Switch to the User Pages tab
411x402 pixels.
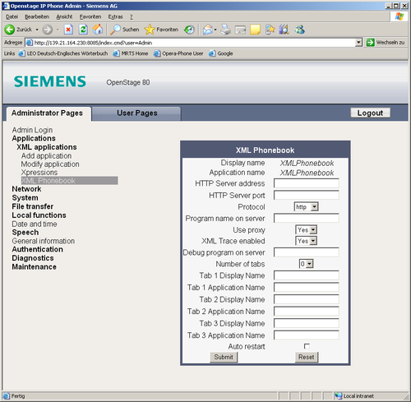(136, 113)
